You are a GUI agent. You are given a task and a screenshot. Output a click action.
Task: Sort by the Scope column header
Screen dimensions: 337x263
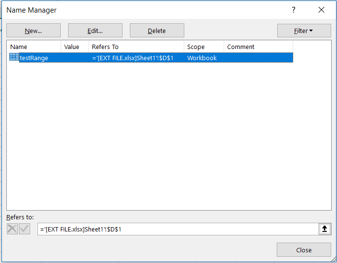[x=204, y=47]
